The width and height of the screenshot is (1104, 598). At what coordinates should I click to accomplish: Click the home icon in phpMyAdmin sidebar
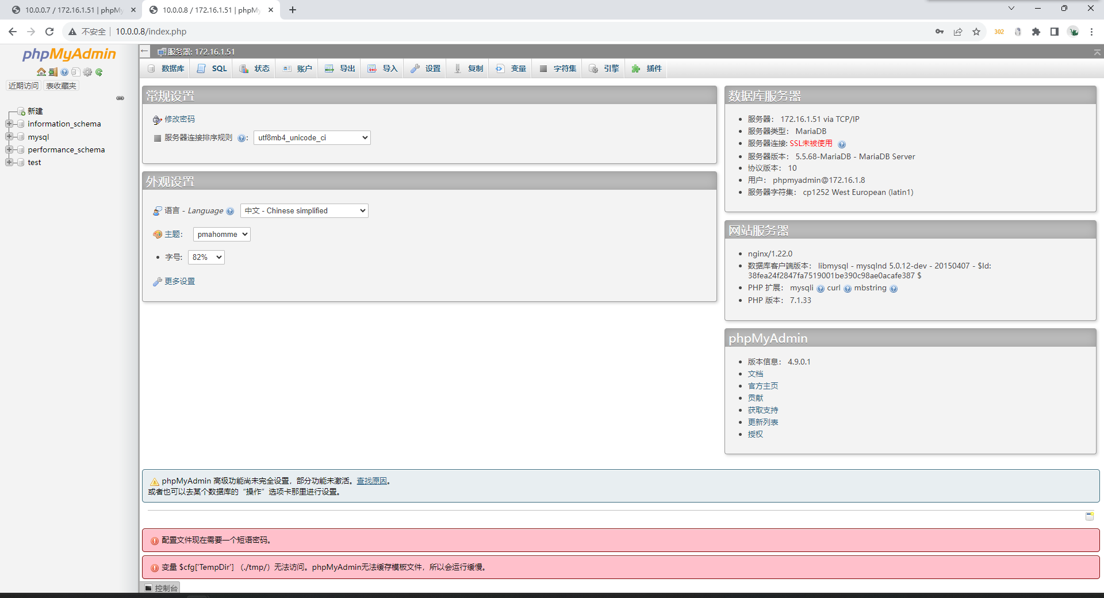tap(41, 72)
